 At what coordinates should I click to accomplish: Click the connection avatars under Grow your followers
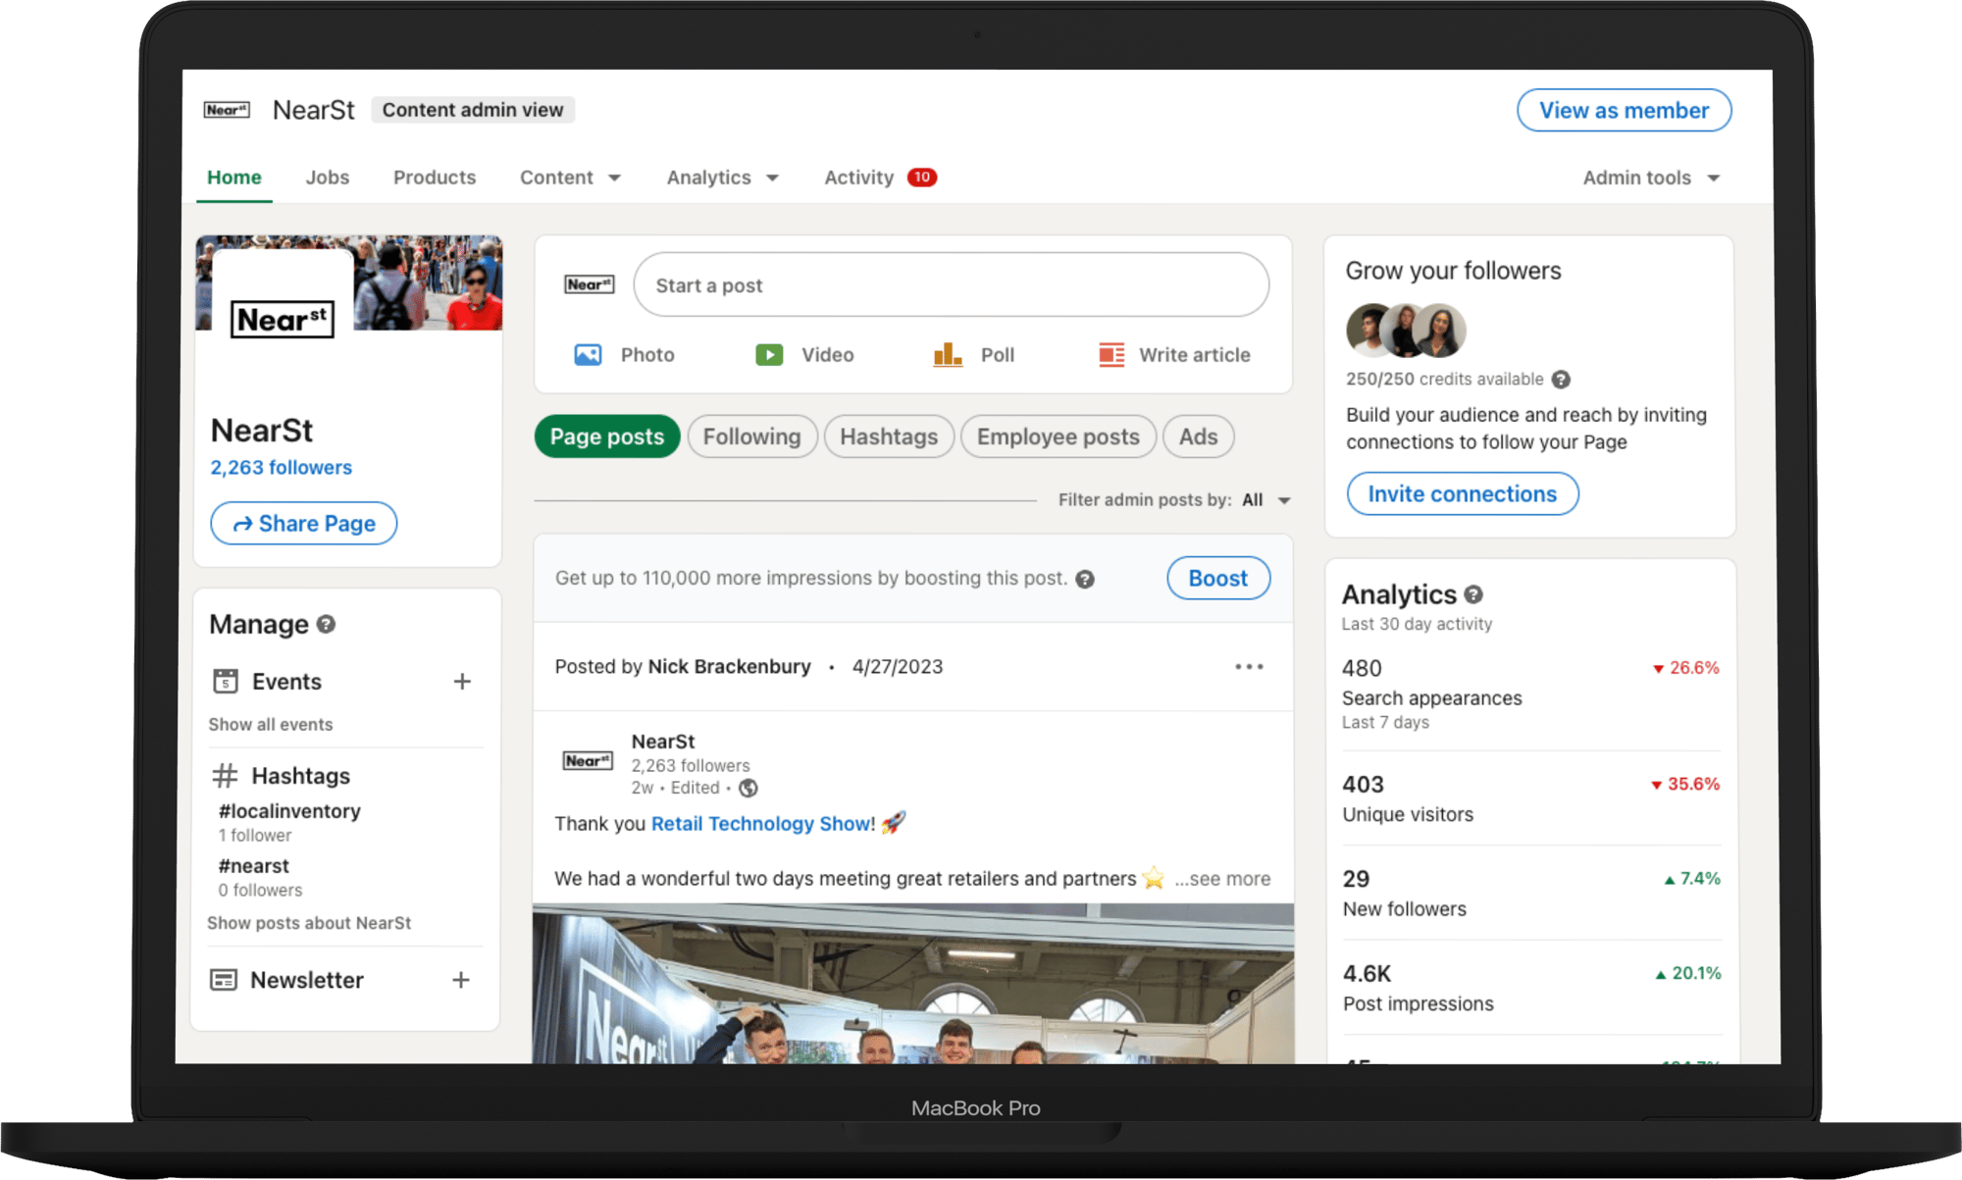[x=1406, y=331]
